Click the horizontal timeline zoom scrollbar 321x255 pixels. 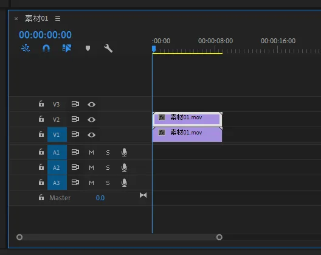(119, 237)
